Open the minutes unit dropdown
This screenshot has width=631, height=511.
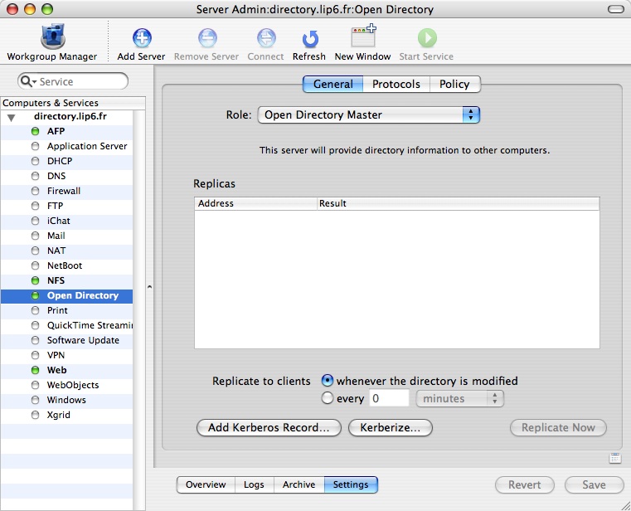460,399
